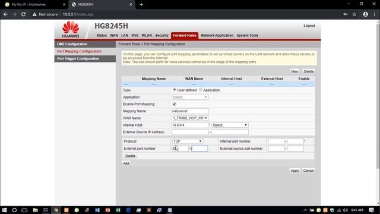This screenshot has height=214, width=380.
Task: Open PowerPoint from the taskbar
Action: pos(107,210)
